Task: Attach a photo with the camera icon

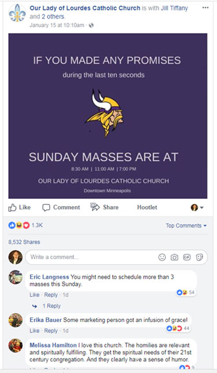Action: 174,257
